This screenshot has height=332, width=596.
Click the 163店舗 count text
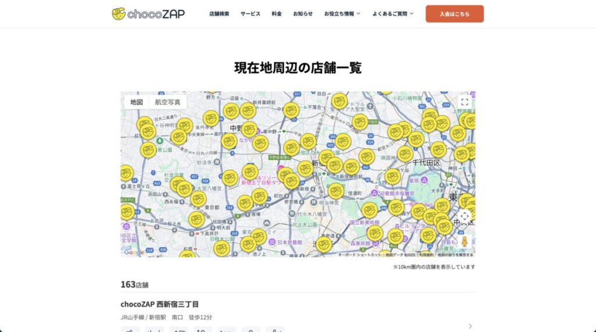(134, 284)
